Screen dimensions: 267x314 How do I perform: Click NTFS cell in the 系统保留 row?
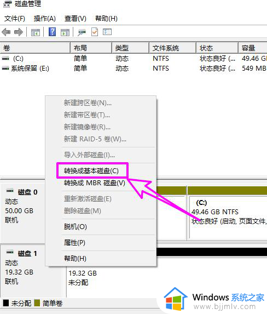[x=161, y=68]
